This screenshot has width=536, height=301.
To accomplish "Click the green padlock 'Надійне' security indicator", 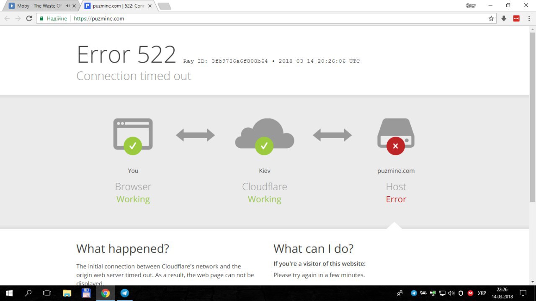I will (x=53, y=18).
